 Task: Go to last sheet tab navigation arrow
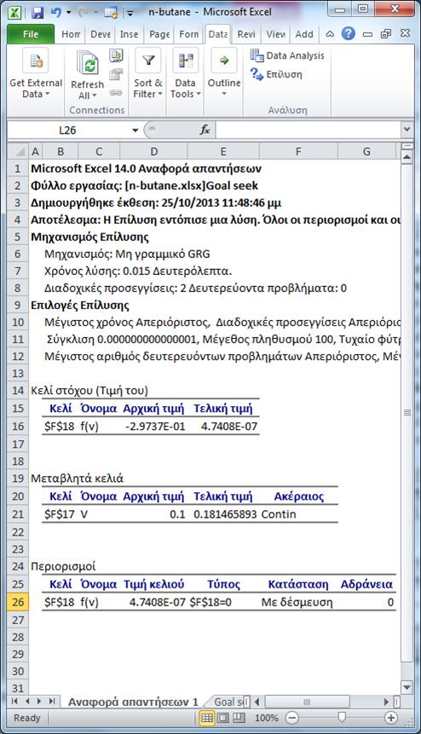[x=51, y=702]
